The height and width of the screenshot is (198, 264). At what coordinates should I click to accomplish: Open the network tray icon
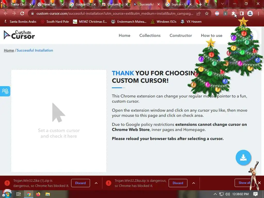(x=221, y=194)
